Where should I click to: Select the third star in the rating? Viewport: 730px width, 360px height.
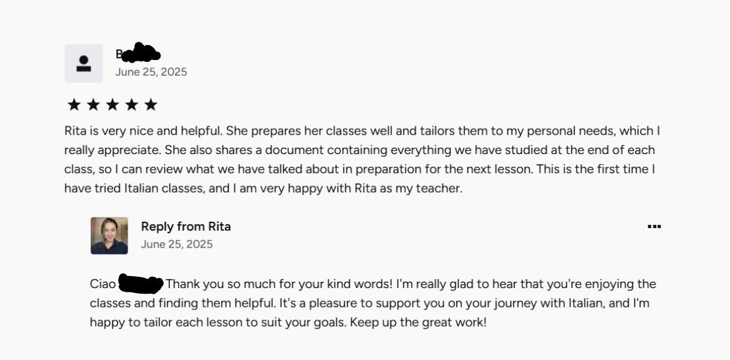coord(113,105)
